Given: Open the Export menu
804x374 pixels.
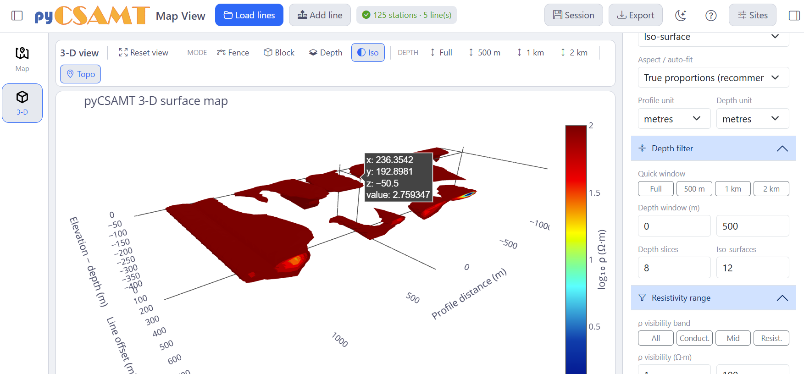Looking at the screenshot, I should [635, 15].
